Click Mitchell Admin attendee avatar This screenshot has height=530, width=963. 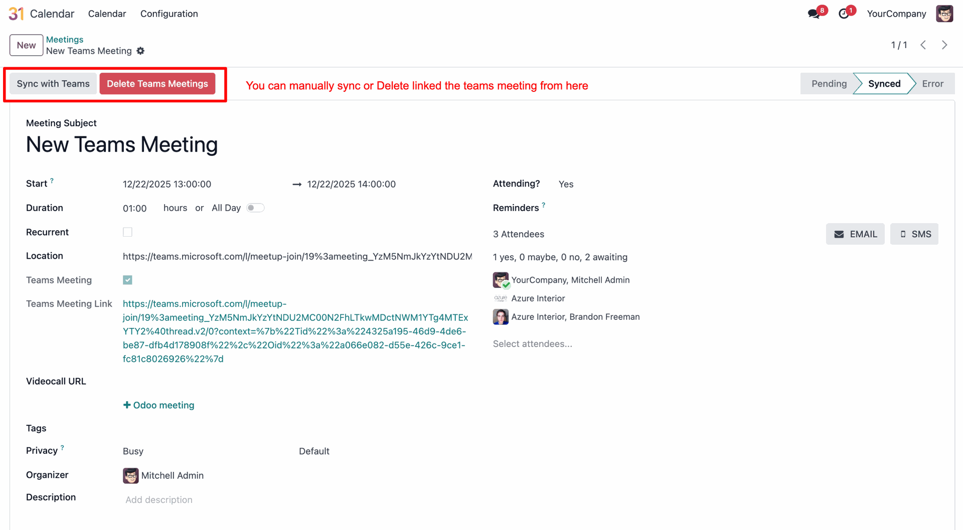coord(501,280)
